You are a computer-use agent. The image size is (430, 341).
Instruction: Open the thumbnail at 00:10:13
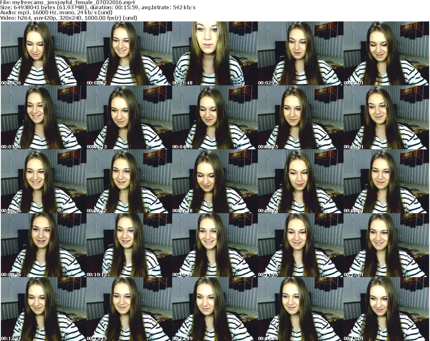point(129,245)
